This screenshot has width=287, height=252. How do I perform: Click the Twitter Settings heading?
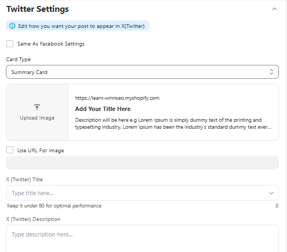coord(38,9)
